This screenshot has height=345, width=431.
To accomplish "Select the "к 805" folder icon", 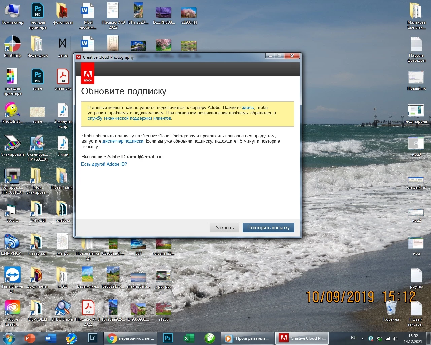I will coord(63,278).
